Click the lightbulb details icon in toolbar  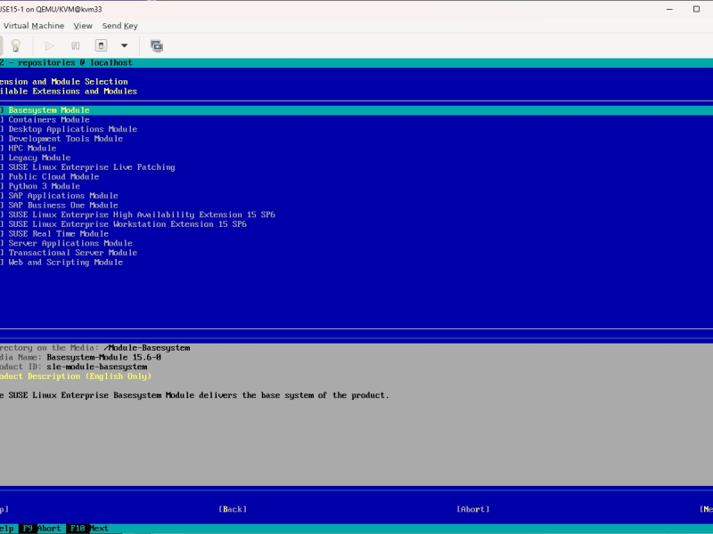(16, 45)
